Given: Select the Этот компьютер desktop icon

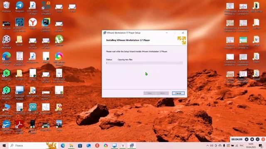Looking at the screenshot, I should click(6, 110).
